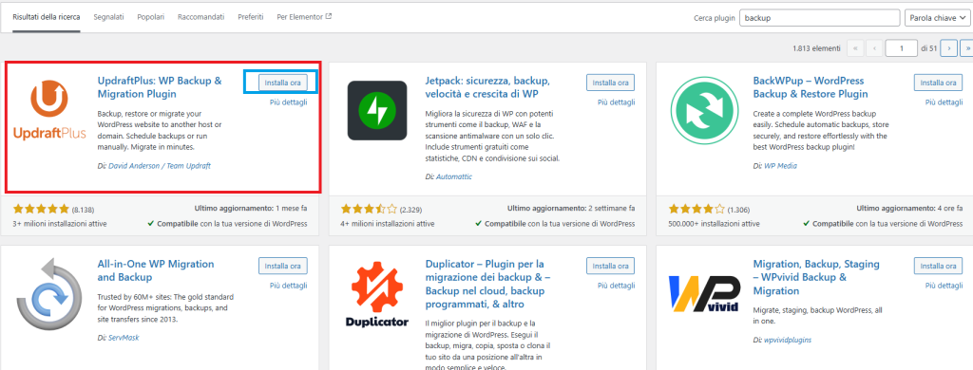This screenshot has width=973, height=370.
Task: Click the UpdraftPlus plugin logo
Action: point(49,110)
